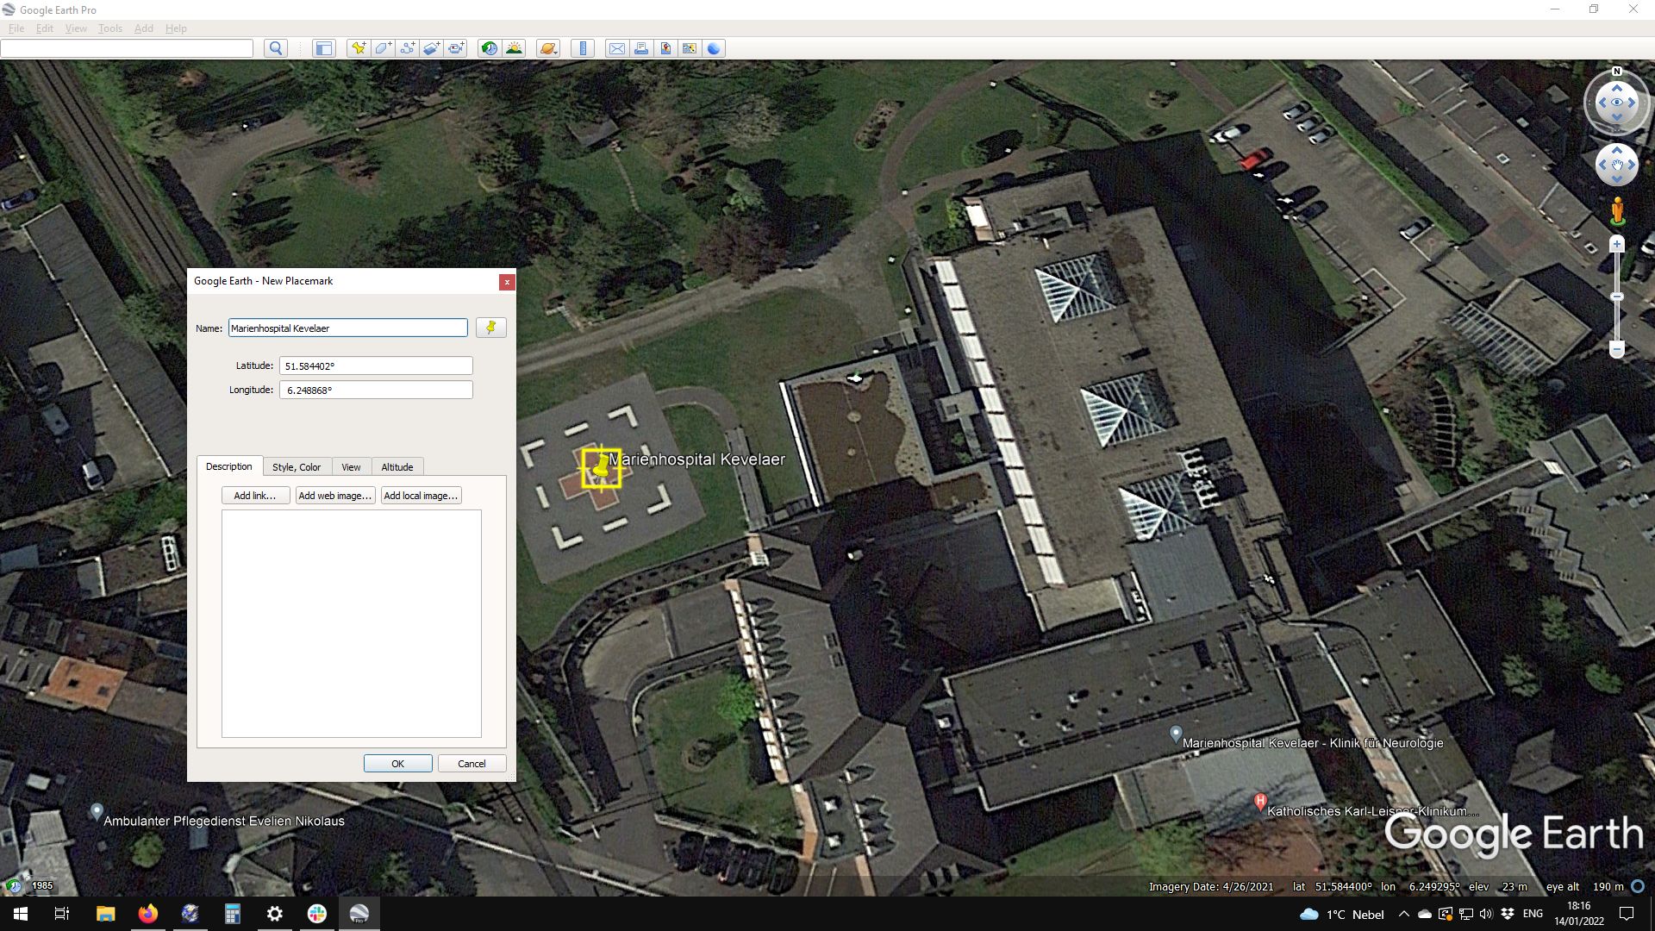1655x931 pixels.
Task: Click inside the Description text area
Action: point(352,623)
